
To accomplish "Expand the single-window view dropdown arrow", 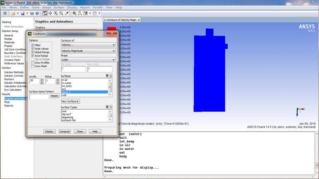I will point(99,14).
